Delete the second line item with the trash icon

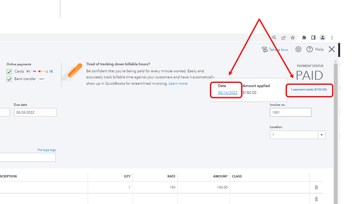pos(316,199)
